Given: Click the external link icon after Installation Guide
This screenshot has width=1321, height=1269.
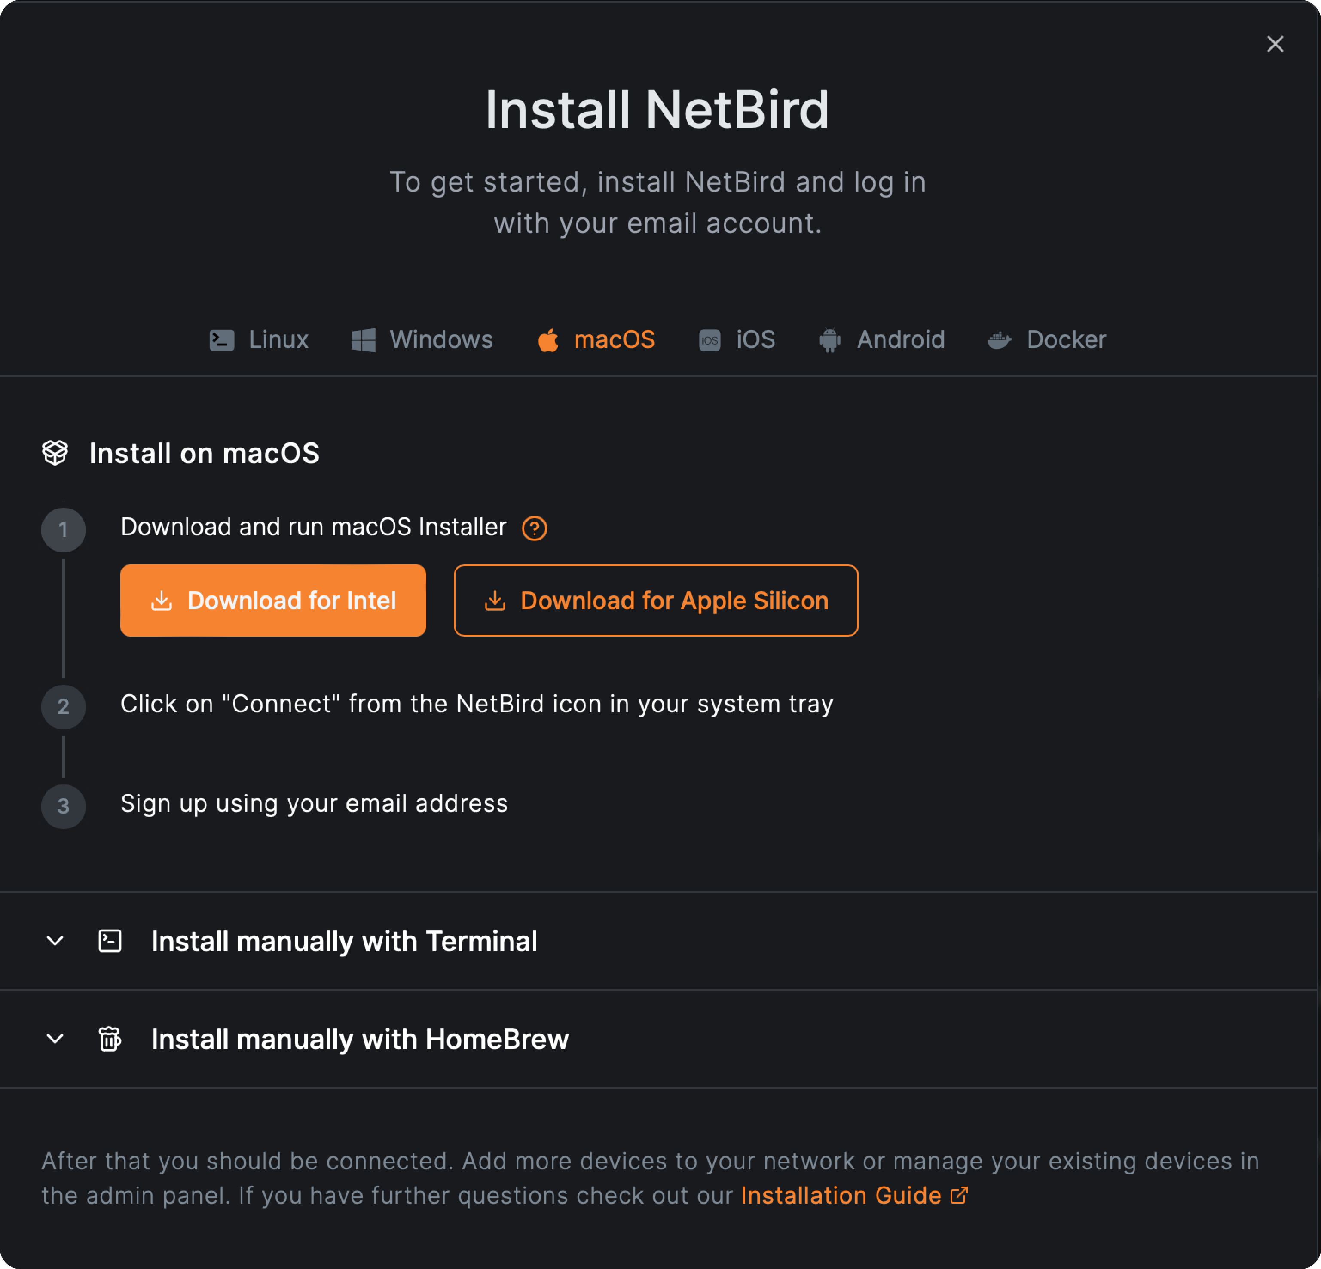Looking at the screenshot, I should tap(959, 1196).
